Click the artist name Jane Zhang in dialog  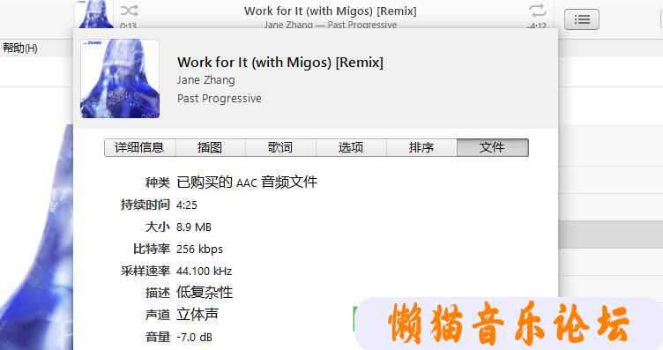point(206,80)
